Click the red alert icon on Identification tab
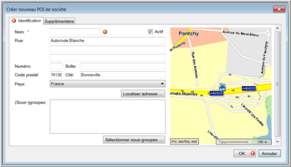 pyautogui.click(x=14, y=21)
